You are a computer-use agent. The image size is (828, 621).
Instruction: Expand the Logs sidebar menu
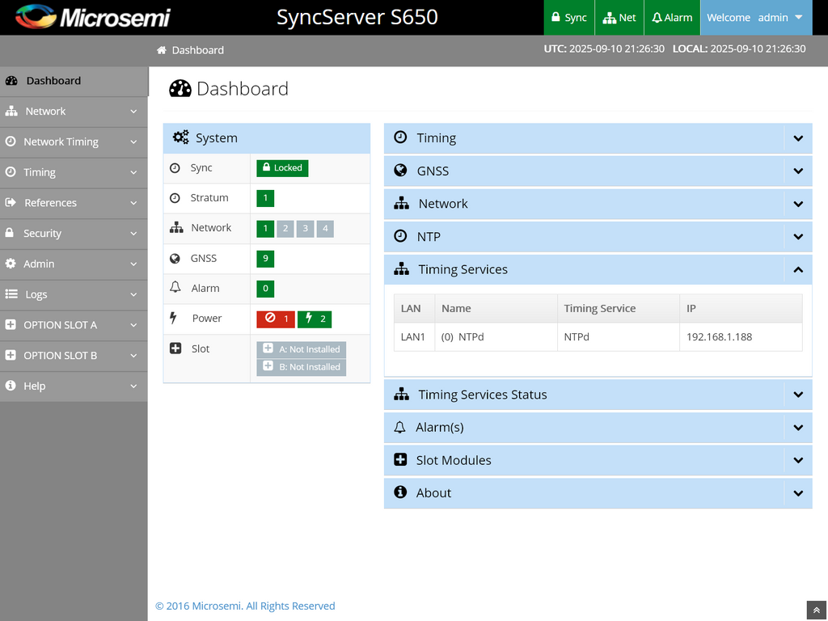pyautogui.click(x=74, y=294)
